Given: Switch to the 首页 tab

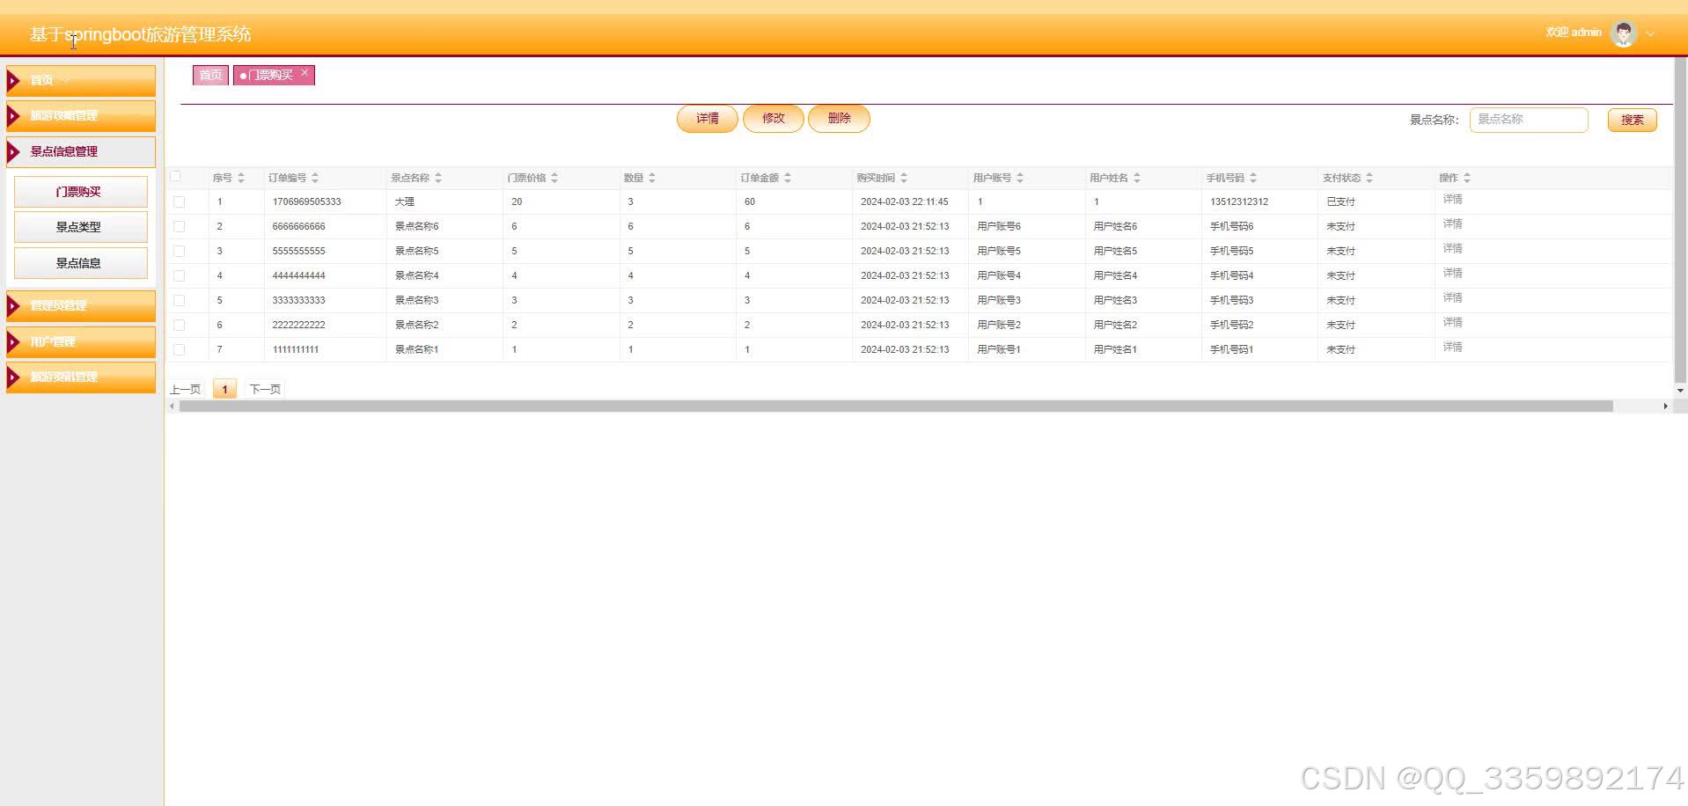Looking at the screenshot, I should coord(210,76).
